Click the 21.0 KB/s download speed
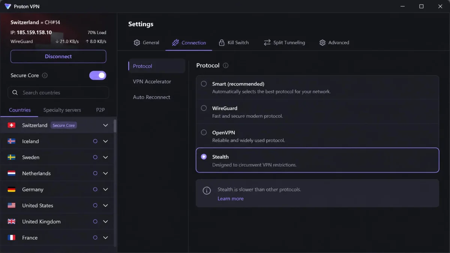The image size is (450, 253). [67, 42]
